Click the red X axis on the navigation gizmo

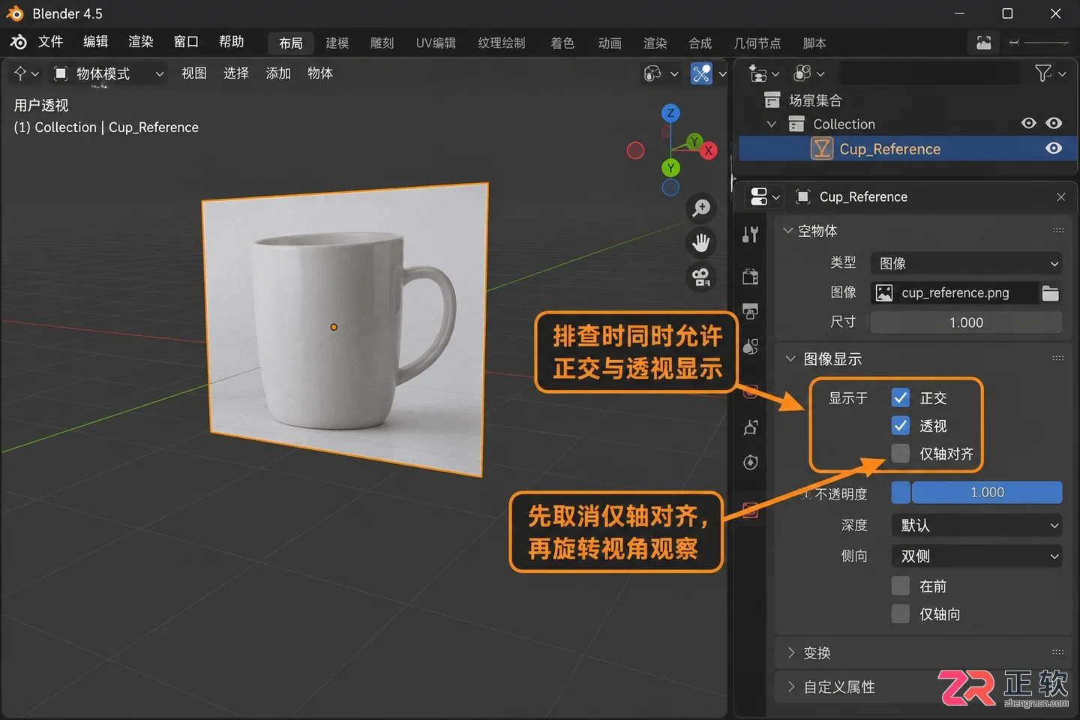pyautogui.click(x=708, y=151)
